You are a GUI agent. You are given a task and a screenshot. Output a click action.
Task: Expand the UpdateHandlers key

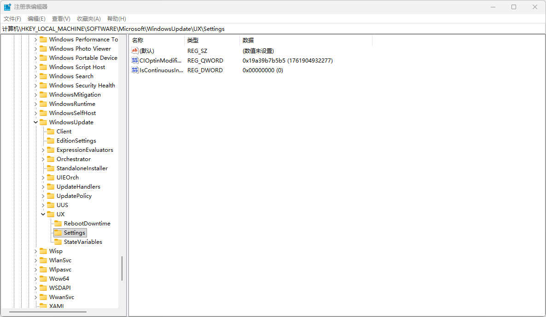(x=43, y=187)
